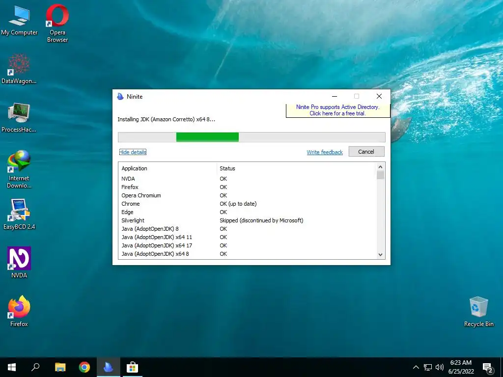503x377 pixels.
Task: Launch Chrome from the taskbar
Action: [x=84, y=367]
